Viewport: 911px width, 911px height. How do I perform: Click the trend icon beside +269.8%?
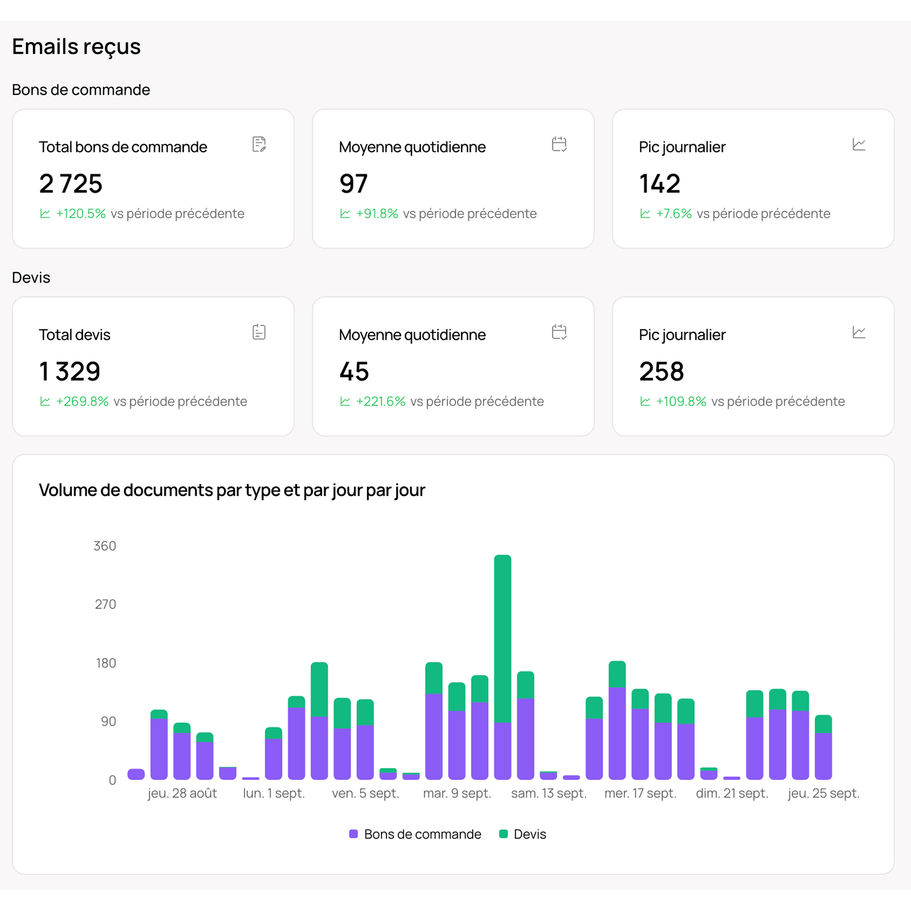[x=45, y=401]
